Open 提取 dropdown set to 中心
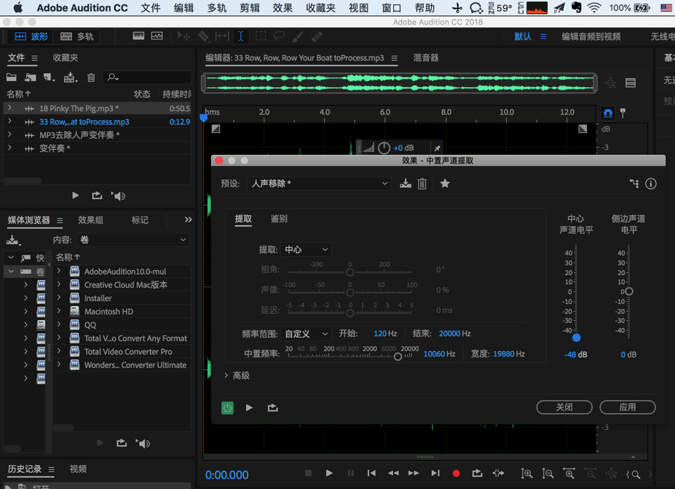The height and width of the screenshot is (489, 675). coord(306,250)
